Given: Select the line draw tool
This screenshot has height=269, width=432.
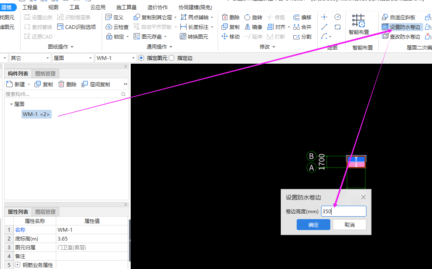Looking at the screenshot, I should click(x=324, y=27).
